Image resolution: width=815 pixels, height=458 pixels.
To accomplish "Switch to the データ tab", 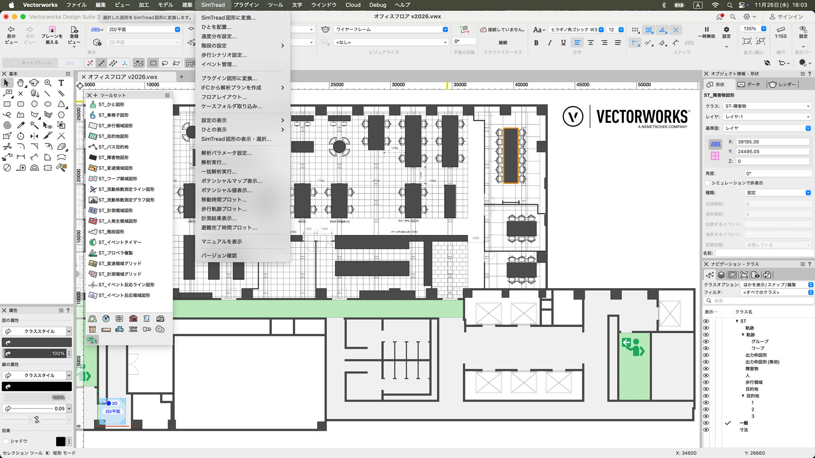I will [x=749, y=85].
